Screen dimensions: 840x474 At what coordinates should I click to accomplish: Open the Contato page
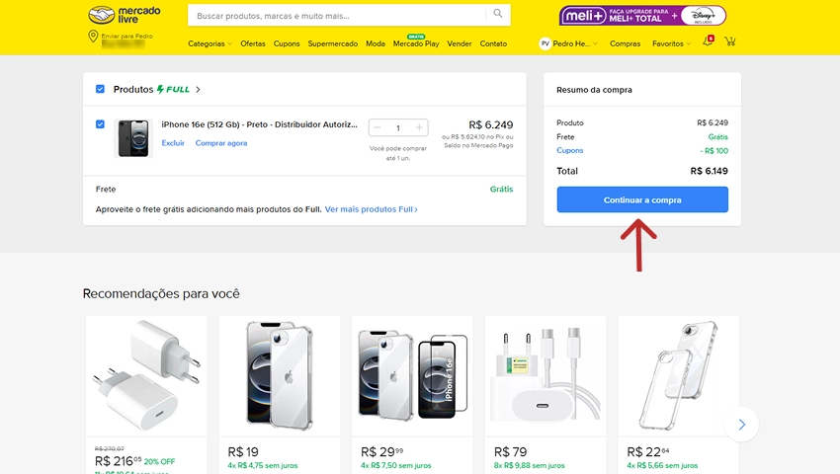(493, 43)
